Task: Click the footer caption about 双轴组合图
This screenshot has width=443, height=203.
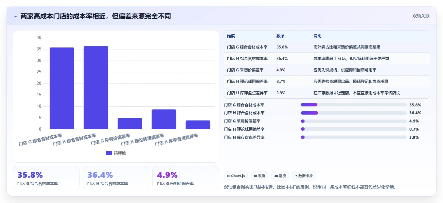Action: 310,187
